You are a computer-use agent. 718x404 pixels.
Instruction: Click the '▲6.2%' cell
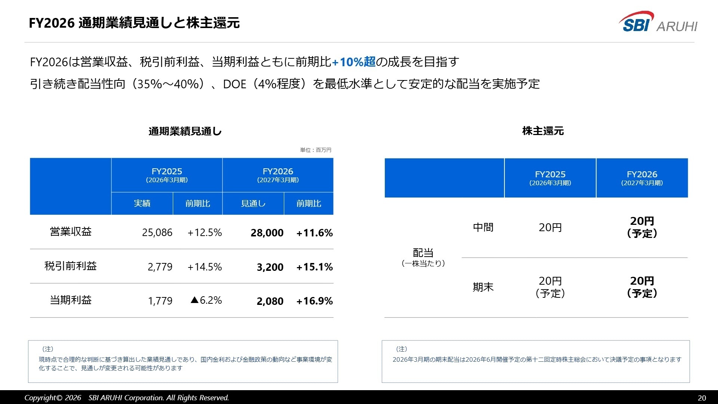(206, 300)
